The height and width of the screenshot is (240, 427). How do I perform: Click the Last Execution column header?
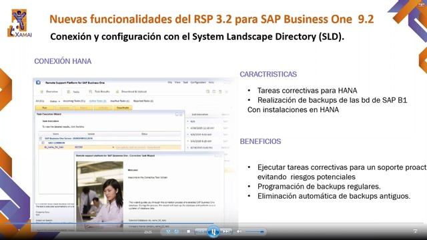pos(199,115)
